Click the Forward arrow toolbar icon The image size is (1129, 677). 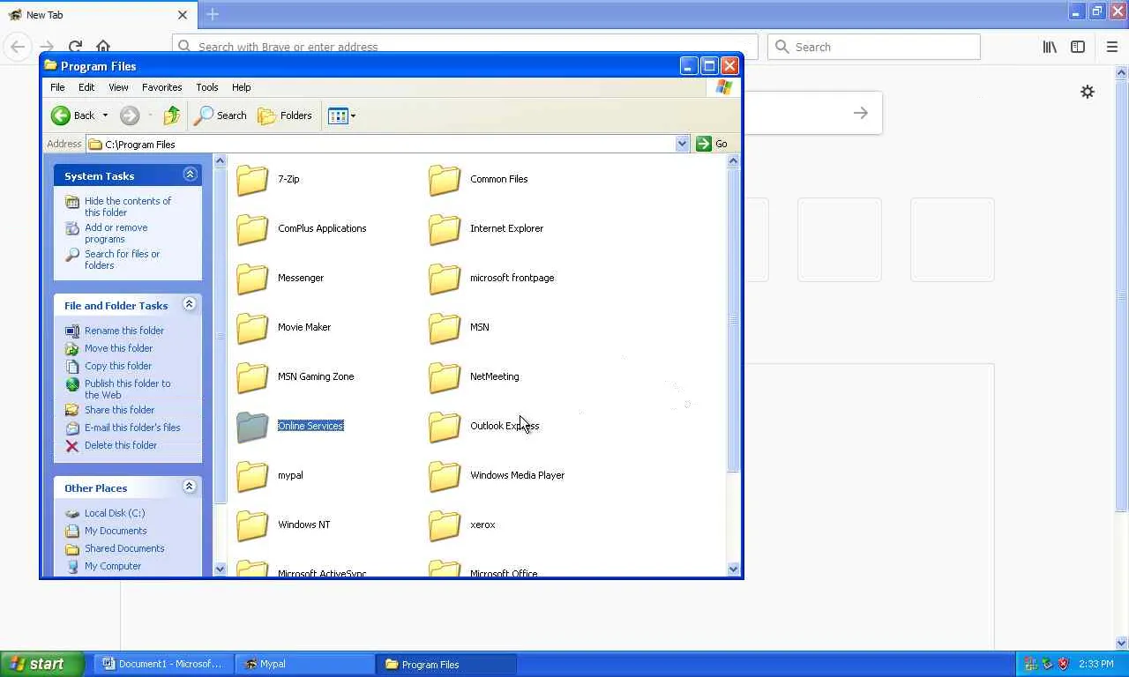[130, 115]
